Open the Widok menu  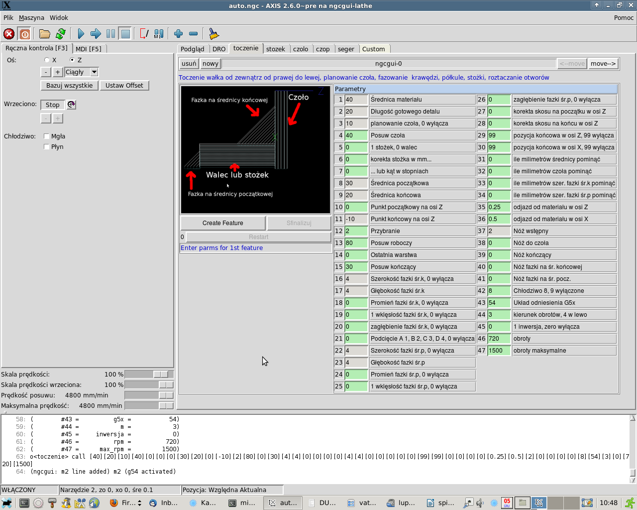59,17
